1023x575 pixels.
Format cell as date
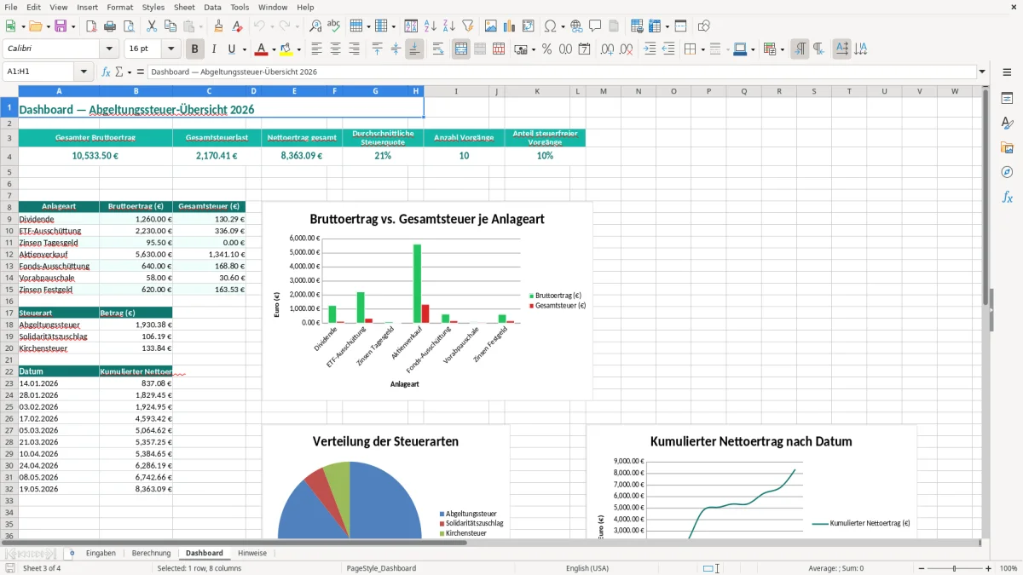point(585,49)
